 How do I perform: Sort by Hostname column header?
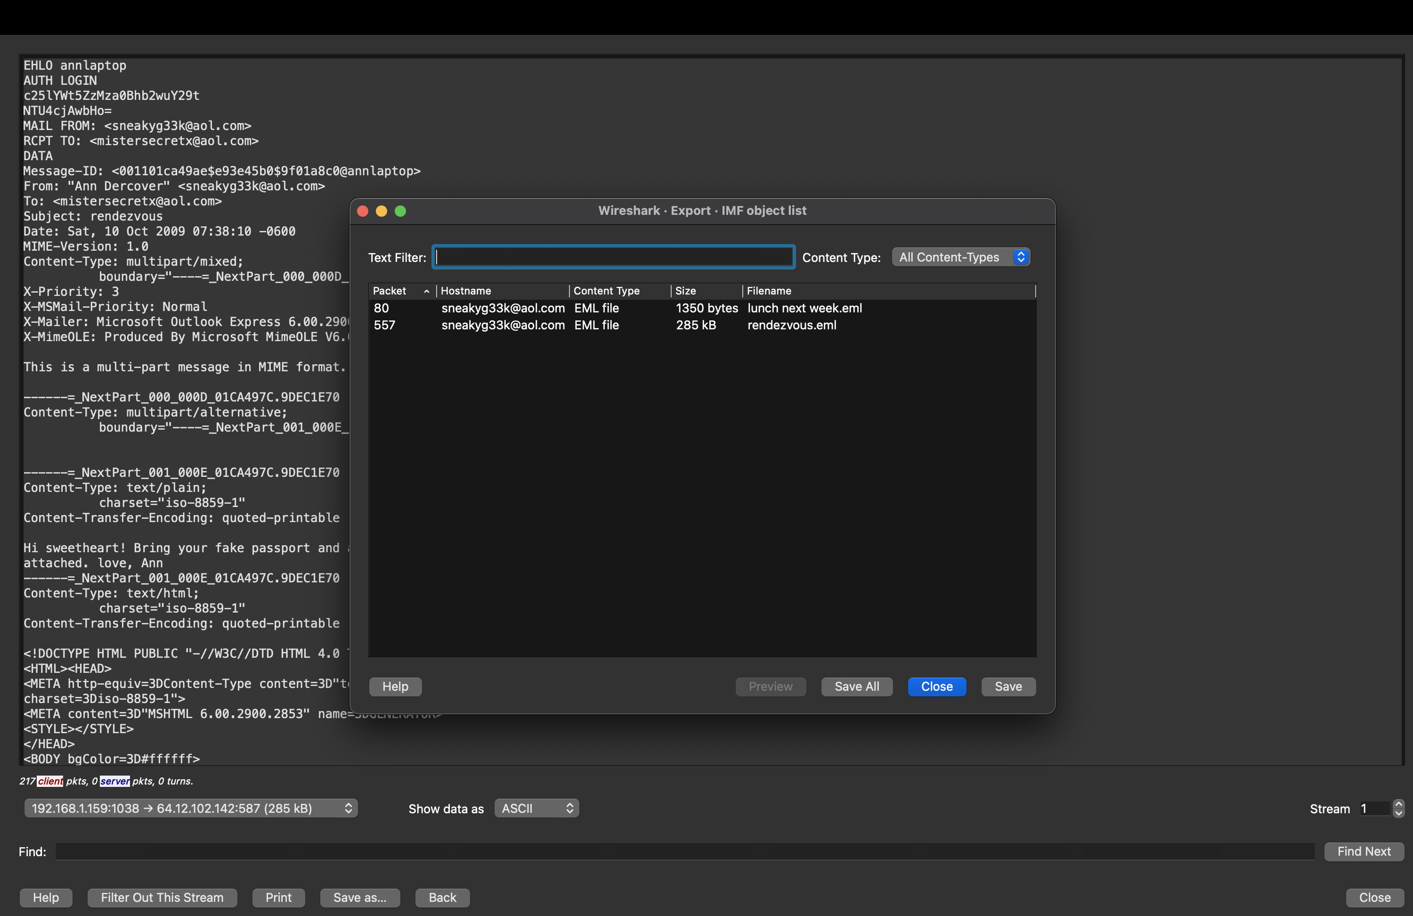(x=466, y=291)
